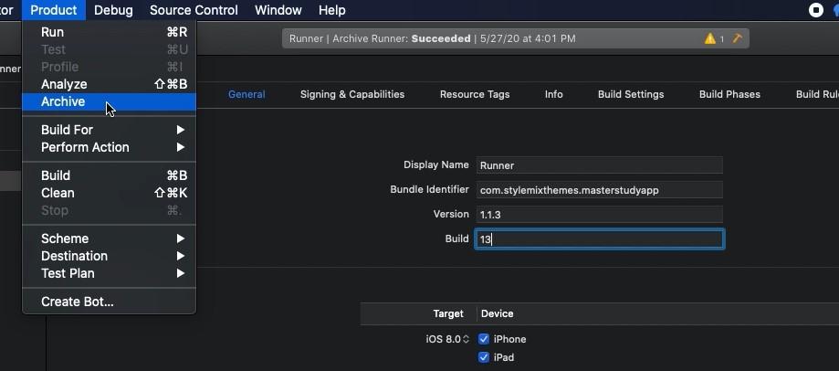
Task: Toggle the iPad device checkbox
Action: (484, 357)
